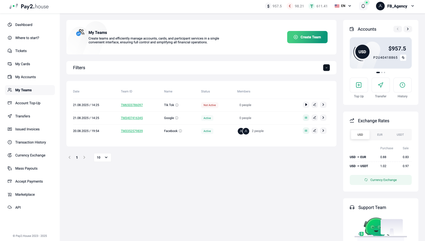Select the USD exchange rates tab
Screen dimensions: 425x241
(360, 135)
